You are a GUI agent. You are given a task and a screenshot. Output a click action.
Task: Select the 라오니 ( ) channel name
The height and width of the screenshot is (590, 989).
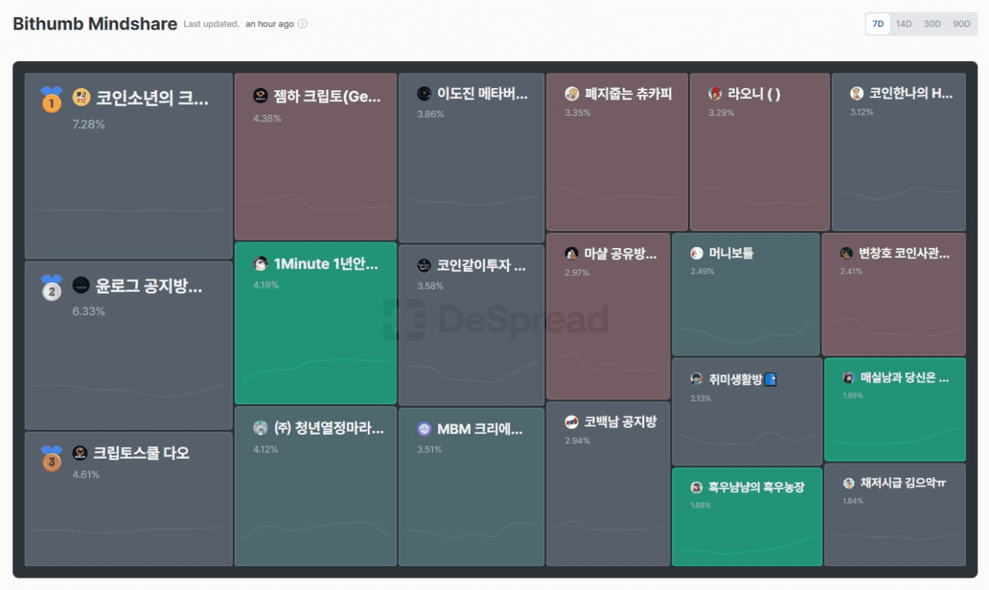[754, 94]
